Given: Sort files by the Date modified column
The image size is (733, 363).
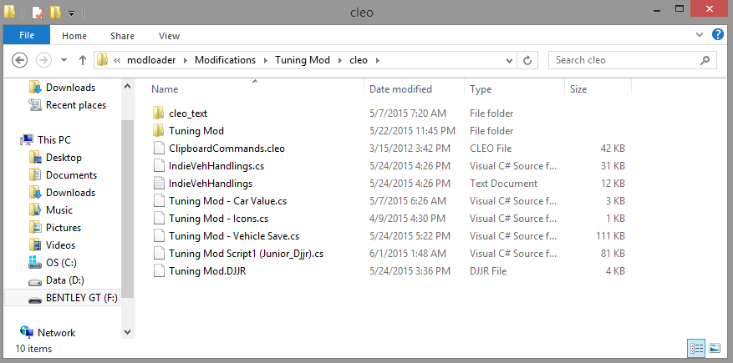Looking at the screenshot, I should [x=400, y=89].
